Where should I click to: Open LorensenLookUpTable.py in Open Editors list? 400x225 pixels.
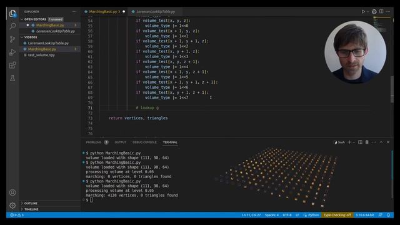tap(56, 31)
